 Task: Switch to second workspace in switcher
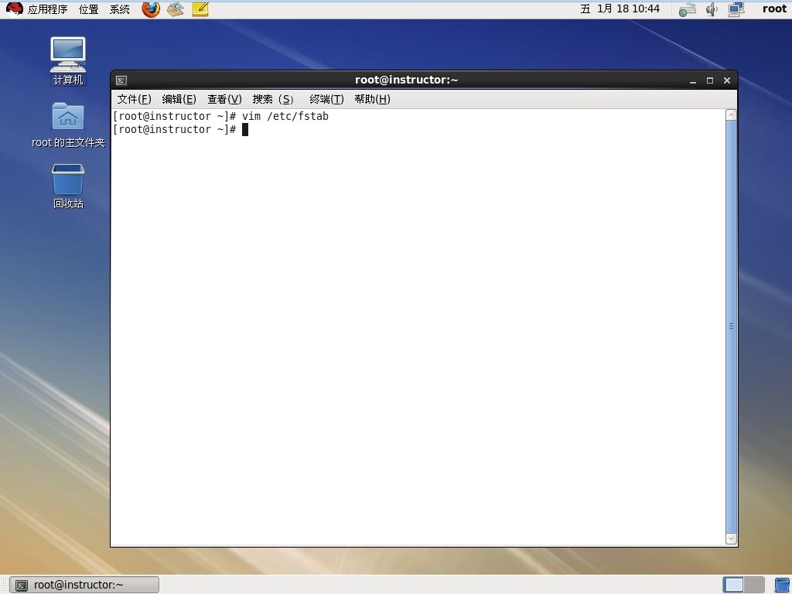(x=755, y=585)
